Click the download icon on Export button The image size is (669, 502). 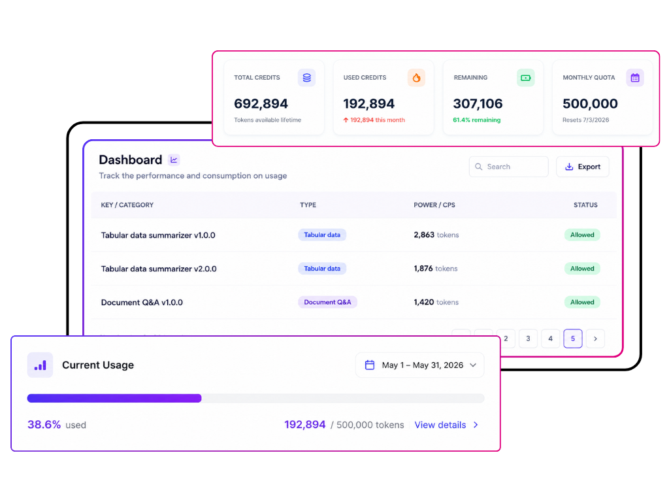pyautogui.click(x=569, y=167)
